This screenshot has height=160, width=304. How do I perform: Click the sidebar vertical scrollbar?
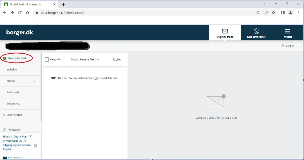tap(41, 87)
